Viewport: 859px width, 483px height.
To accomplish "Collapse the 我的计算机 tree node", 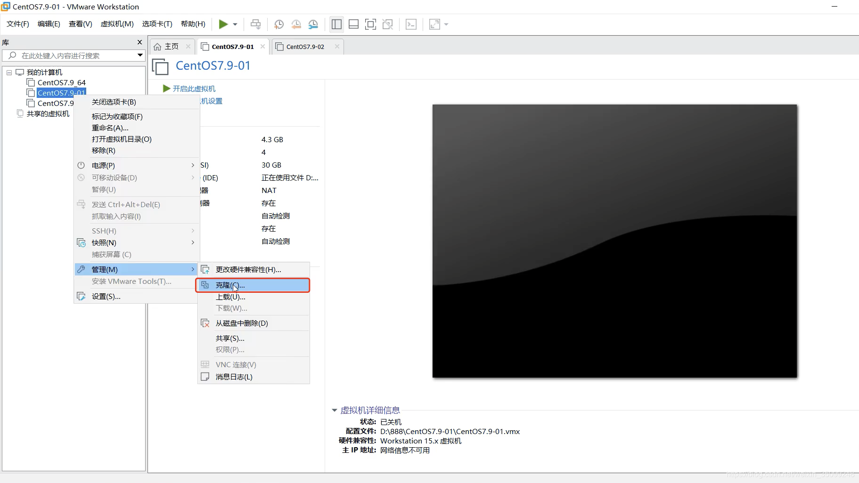I will pos(9,72).
